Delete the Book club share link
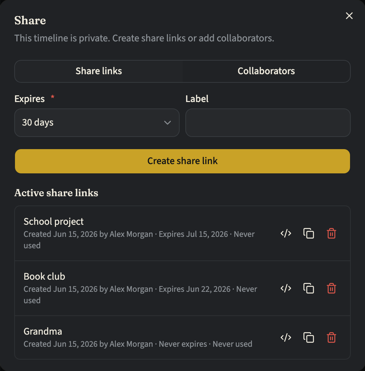 [x=331, y=289]
